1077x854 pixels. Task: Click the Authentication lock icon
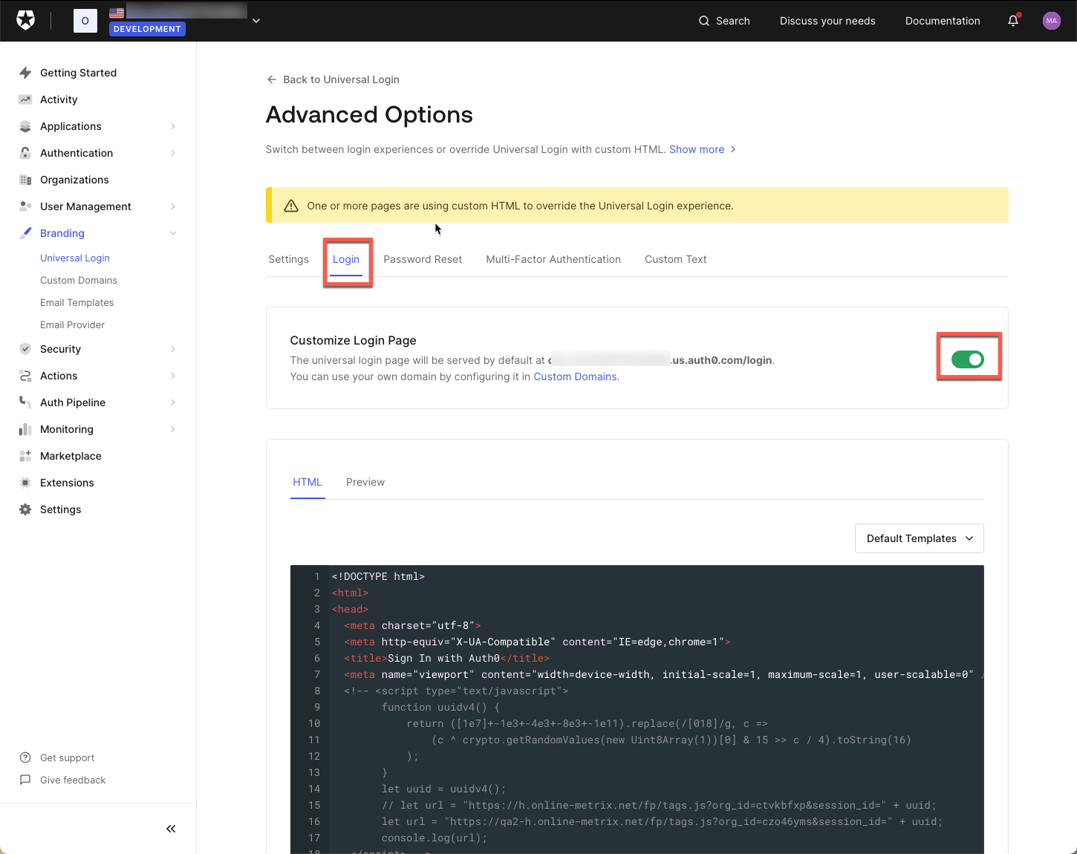point(25,152)
